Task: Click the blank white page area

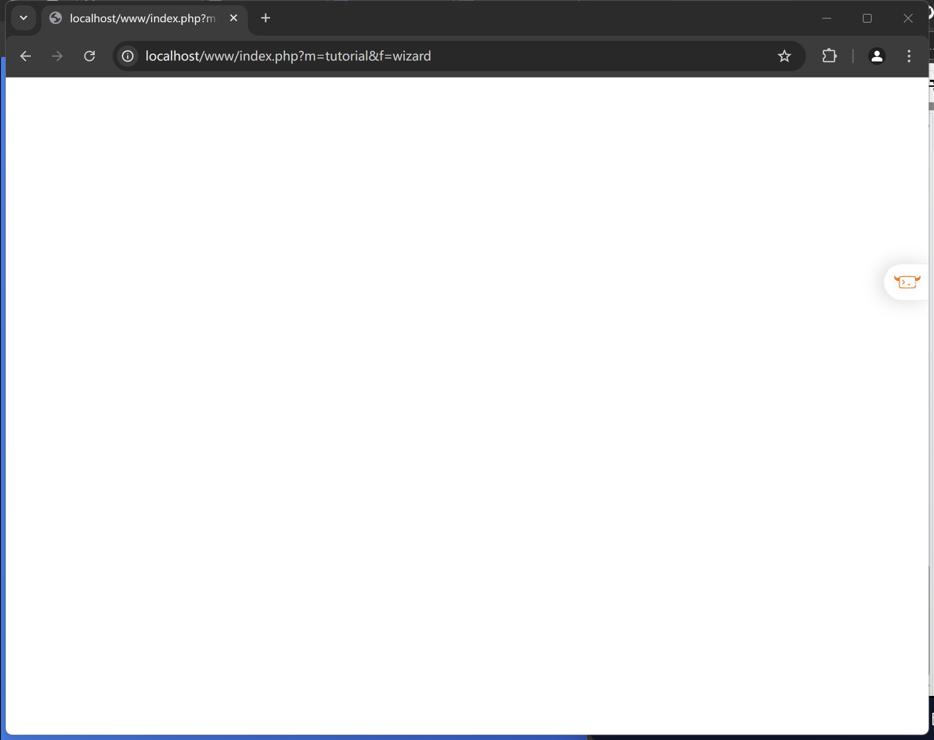Action: (445, 400)
